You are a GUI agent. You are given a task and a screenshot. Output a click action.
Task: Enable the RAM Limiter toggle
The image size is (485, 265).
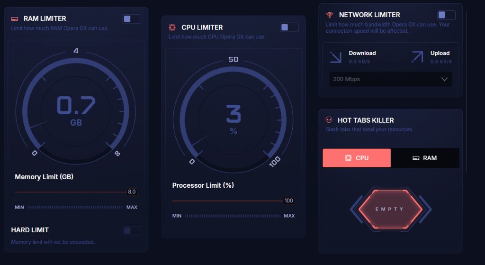132,19
